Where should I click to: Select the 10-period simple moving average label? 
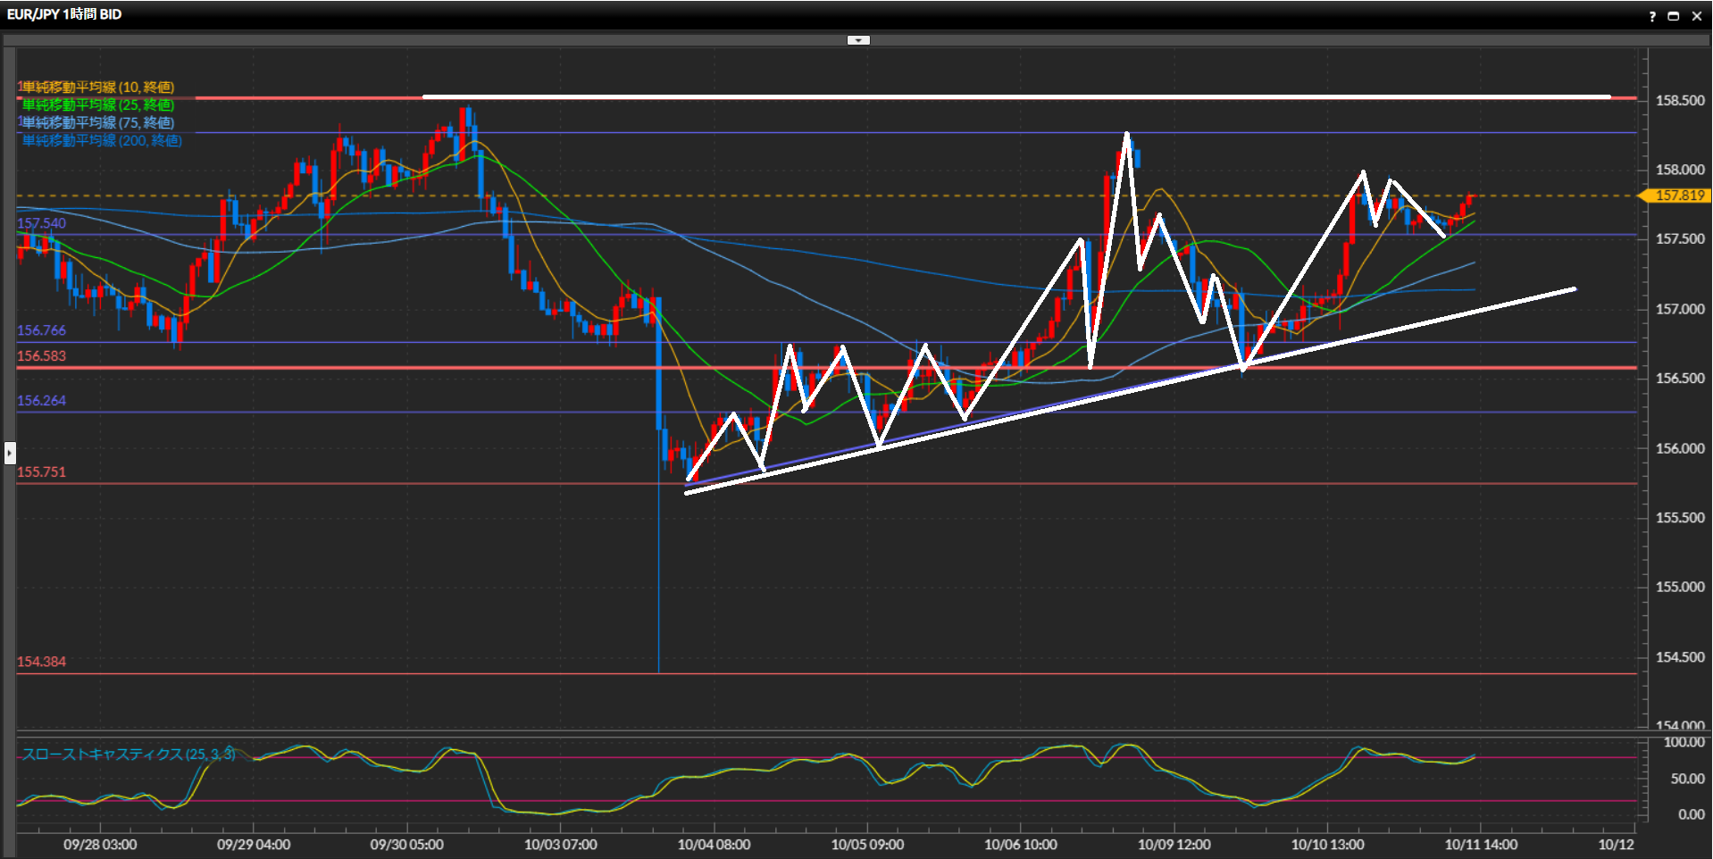coord(97,87)
